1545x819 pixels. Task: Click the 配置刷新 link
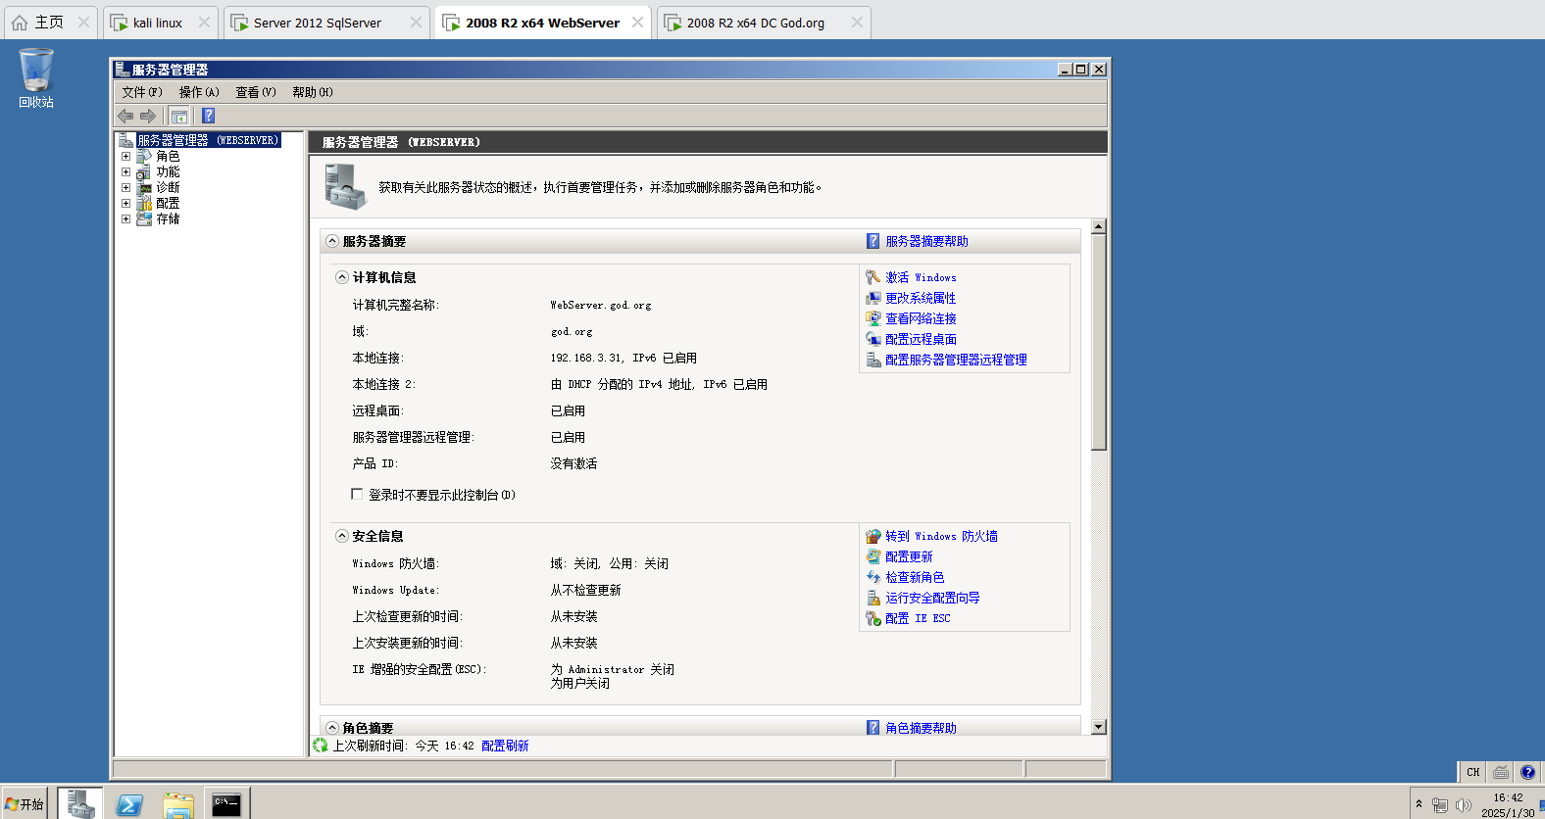tap(505, 746)
